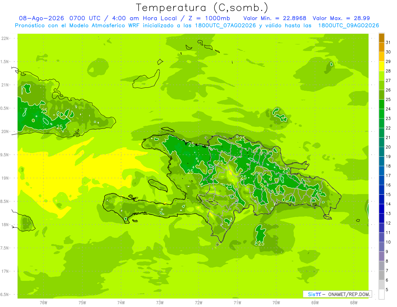Click the longitude label '68W'
This screenshot has width=397, height=307.
[x=354, y=303]
